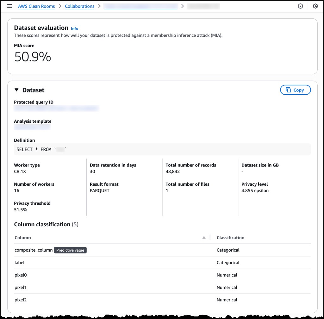Click the pixel0 row in the table

pyautogui.click(x=20, y=275)
